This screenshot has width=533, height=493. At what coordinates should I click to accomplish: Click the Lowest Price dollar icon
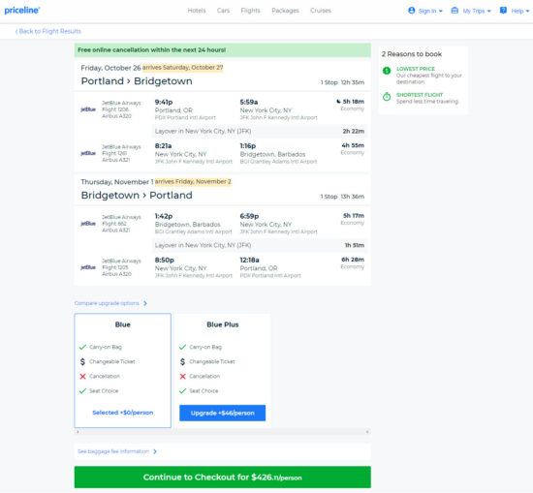(387, 71)
